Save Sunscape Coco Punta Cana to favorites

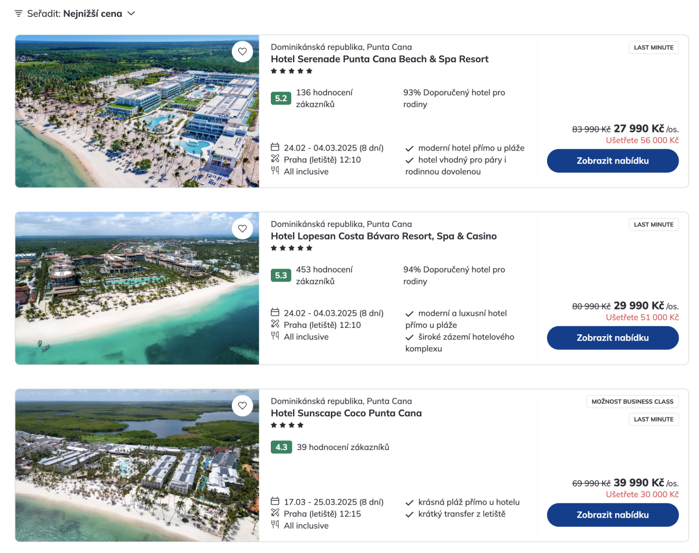pos(242,405)
